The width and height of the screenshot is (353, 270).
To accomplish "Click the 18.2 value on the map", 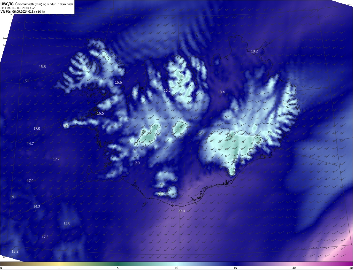I will coord(254,51).
